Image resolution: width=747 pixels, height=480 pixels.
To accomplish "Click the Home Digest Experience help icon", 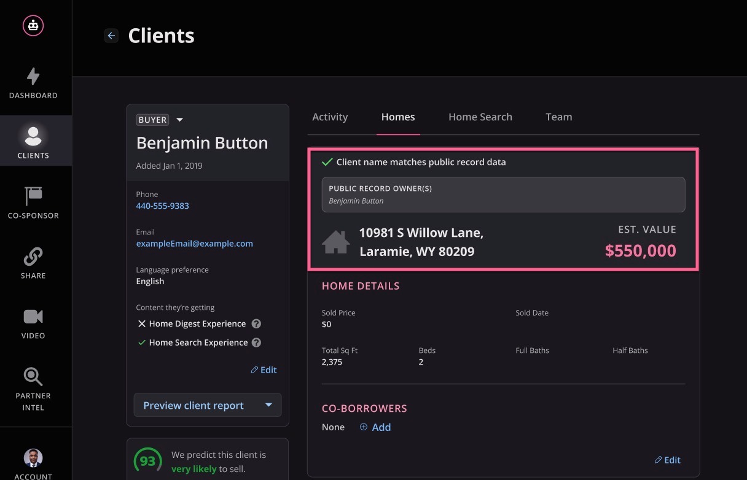I will [257, 323].
